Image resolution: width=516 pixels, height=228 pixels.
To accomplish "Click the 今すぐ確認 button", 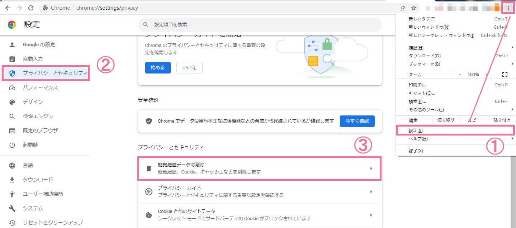I will tap(357, 121).
